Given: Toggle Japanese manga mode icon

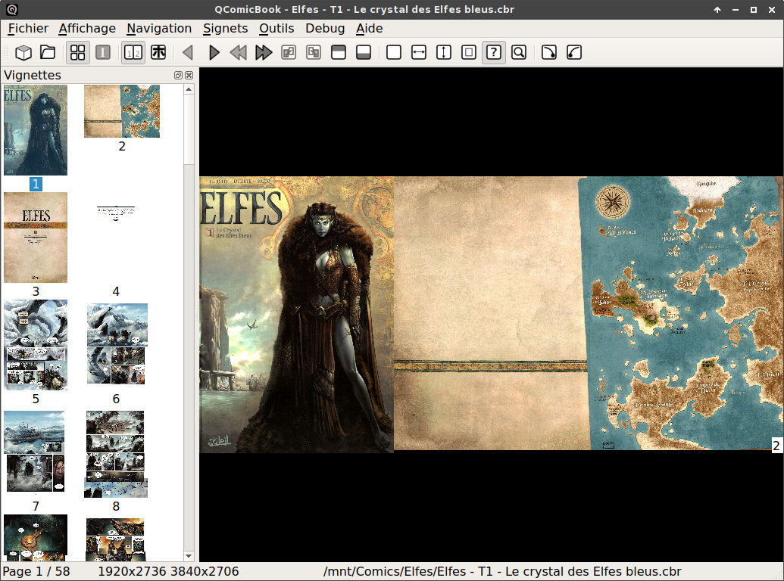Looking at the screenshot, I should tap(158, 52).
